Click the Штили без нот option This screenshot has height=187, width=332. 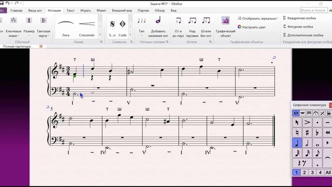(206, 26)
